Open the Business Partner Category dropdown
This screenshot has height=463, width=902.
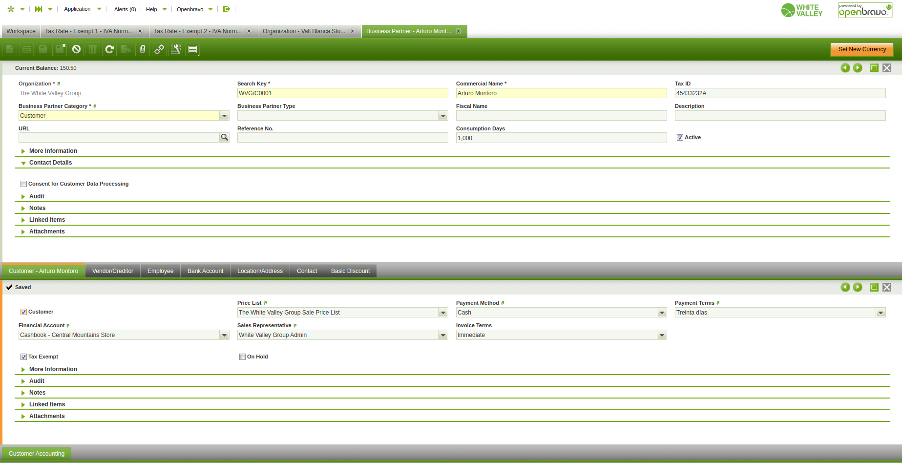coord(224,116)
